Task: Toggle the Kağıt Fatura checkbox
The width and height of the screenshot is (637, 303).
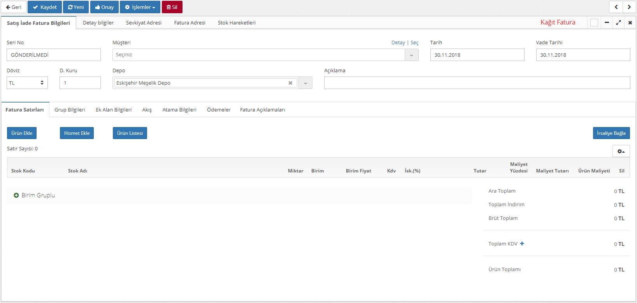Action: point(594,23)
